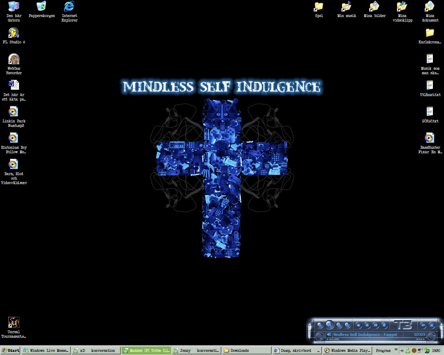Expand hidden system tray icons
Image resolution: width=444 pixels, height=355 pixels.
402,350
